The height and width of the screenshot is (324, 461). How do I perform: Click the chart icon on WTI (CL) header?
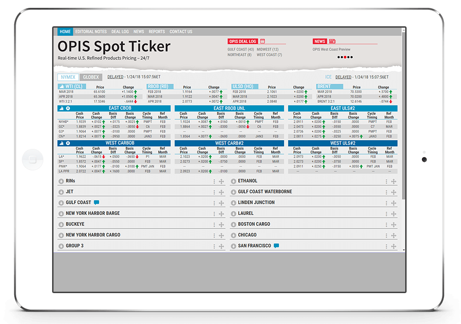62,86
